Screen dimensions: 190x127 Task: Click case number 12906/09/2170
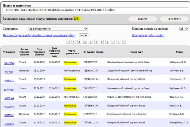tap(91, 71)
